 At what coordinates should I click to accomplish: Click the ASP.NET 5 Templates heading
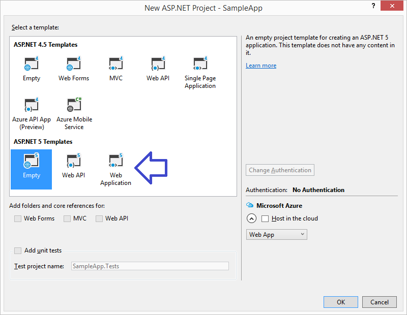point(43,142)
